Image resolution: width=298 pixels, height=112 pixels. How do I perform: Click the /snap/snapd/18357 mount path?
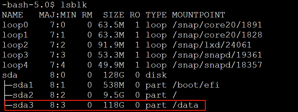(217, 65)
